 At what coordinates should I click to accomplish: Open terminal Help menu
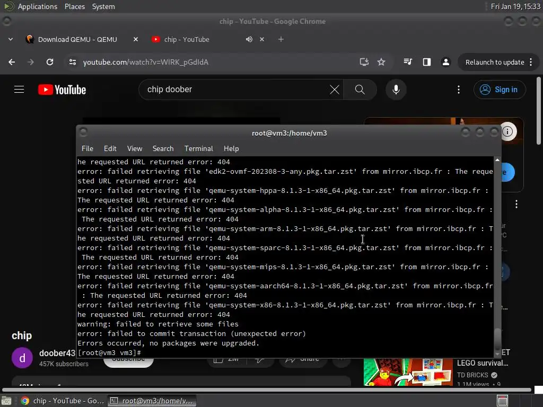tap(231, 148)
